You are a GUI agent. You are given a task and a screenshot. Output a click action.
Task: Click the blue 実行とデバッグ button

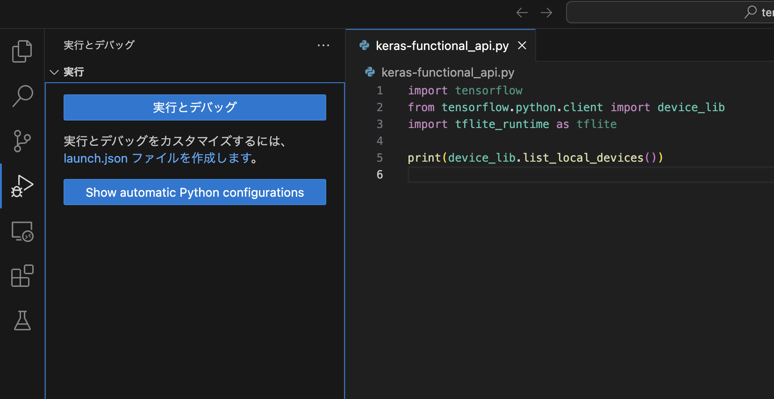(195, 107)
